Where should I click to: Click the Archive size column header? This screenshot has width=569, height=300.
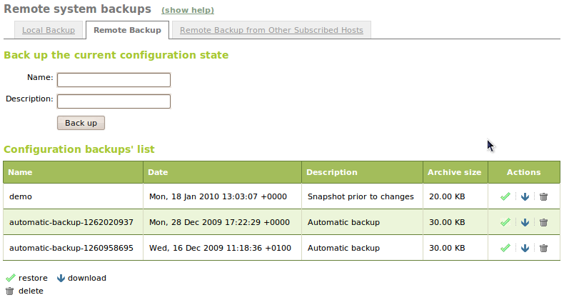coord(454,172)
